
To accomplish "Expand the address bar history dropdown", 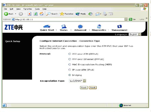I will pos(126,19).
